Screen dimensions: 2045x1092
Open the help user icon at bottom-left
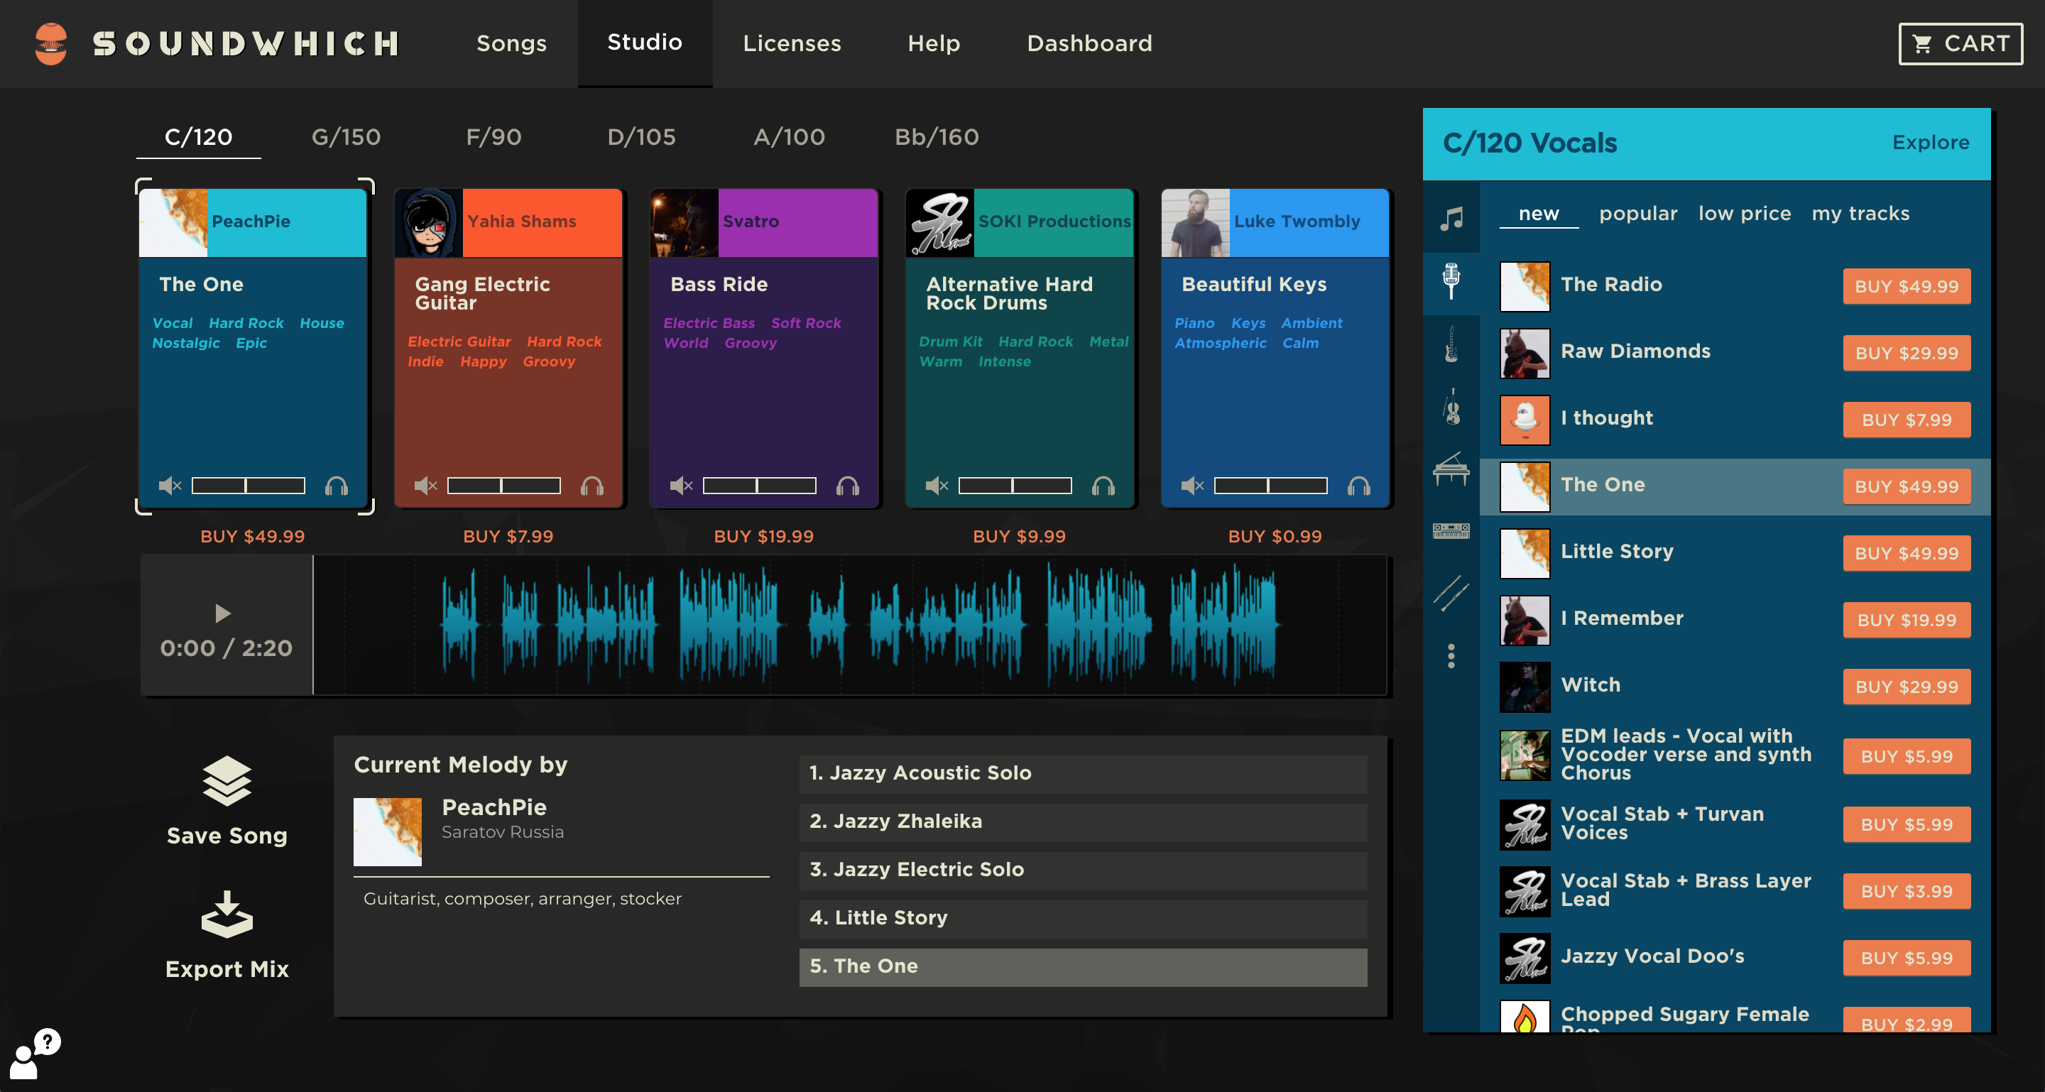[33, 1054]
